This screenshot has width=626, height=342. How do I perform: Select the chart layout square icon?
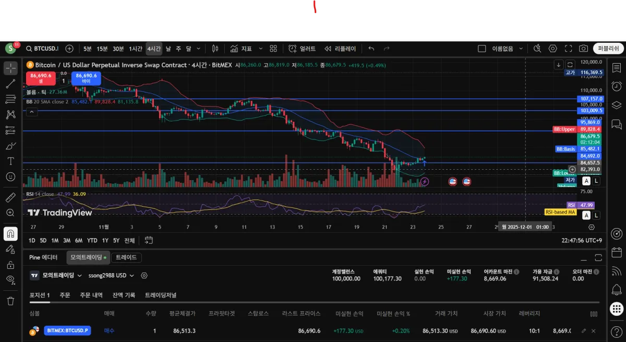[481, 49]
